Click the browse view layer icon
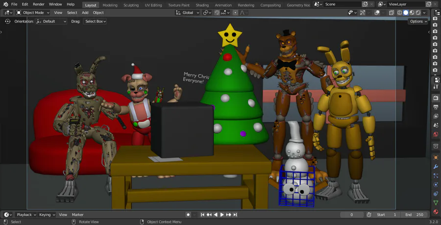 pos(381,4)
